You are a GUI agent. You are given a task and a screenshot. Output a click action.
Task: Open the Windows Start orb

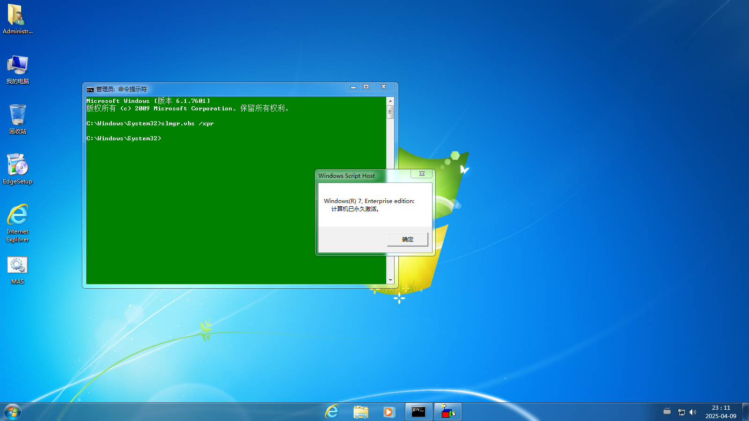(13, 412)
